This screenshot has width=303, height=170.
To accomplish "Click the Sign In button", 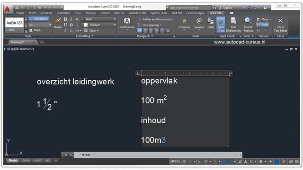I will coord(225,8).
